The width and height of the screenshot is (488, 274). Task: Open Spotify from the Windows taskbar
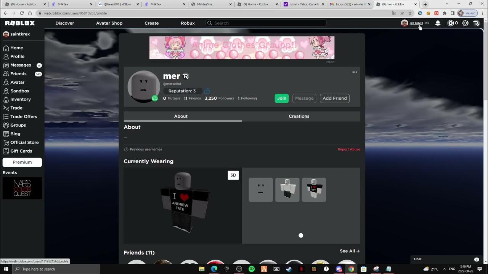pos(252,269)
